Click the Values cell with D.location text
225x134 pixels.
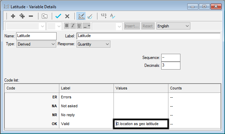point(141,124)
